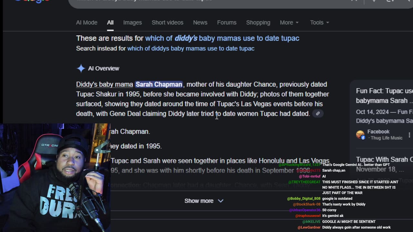
Task: Open the Tools dropdown
Action: 319,23
